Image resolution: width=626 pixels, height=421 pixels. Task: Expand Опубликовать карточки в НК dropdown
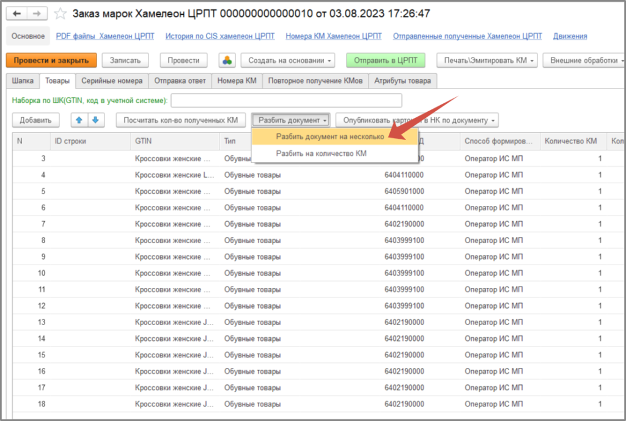pos(417,120)
